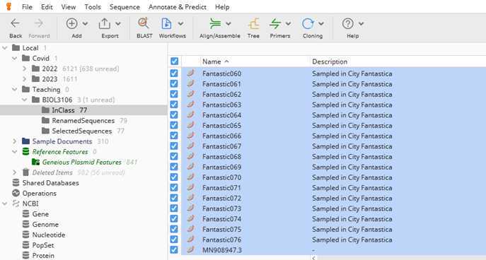Uncheck the MN908947.3 checkbox

(x=174, y=249)
